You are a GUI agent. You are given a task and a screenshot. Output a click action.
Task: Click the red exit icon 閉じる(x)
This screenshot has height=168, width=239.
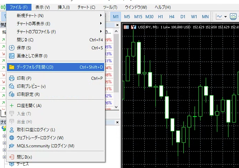(12, 157)
